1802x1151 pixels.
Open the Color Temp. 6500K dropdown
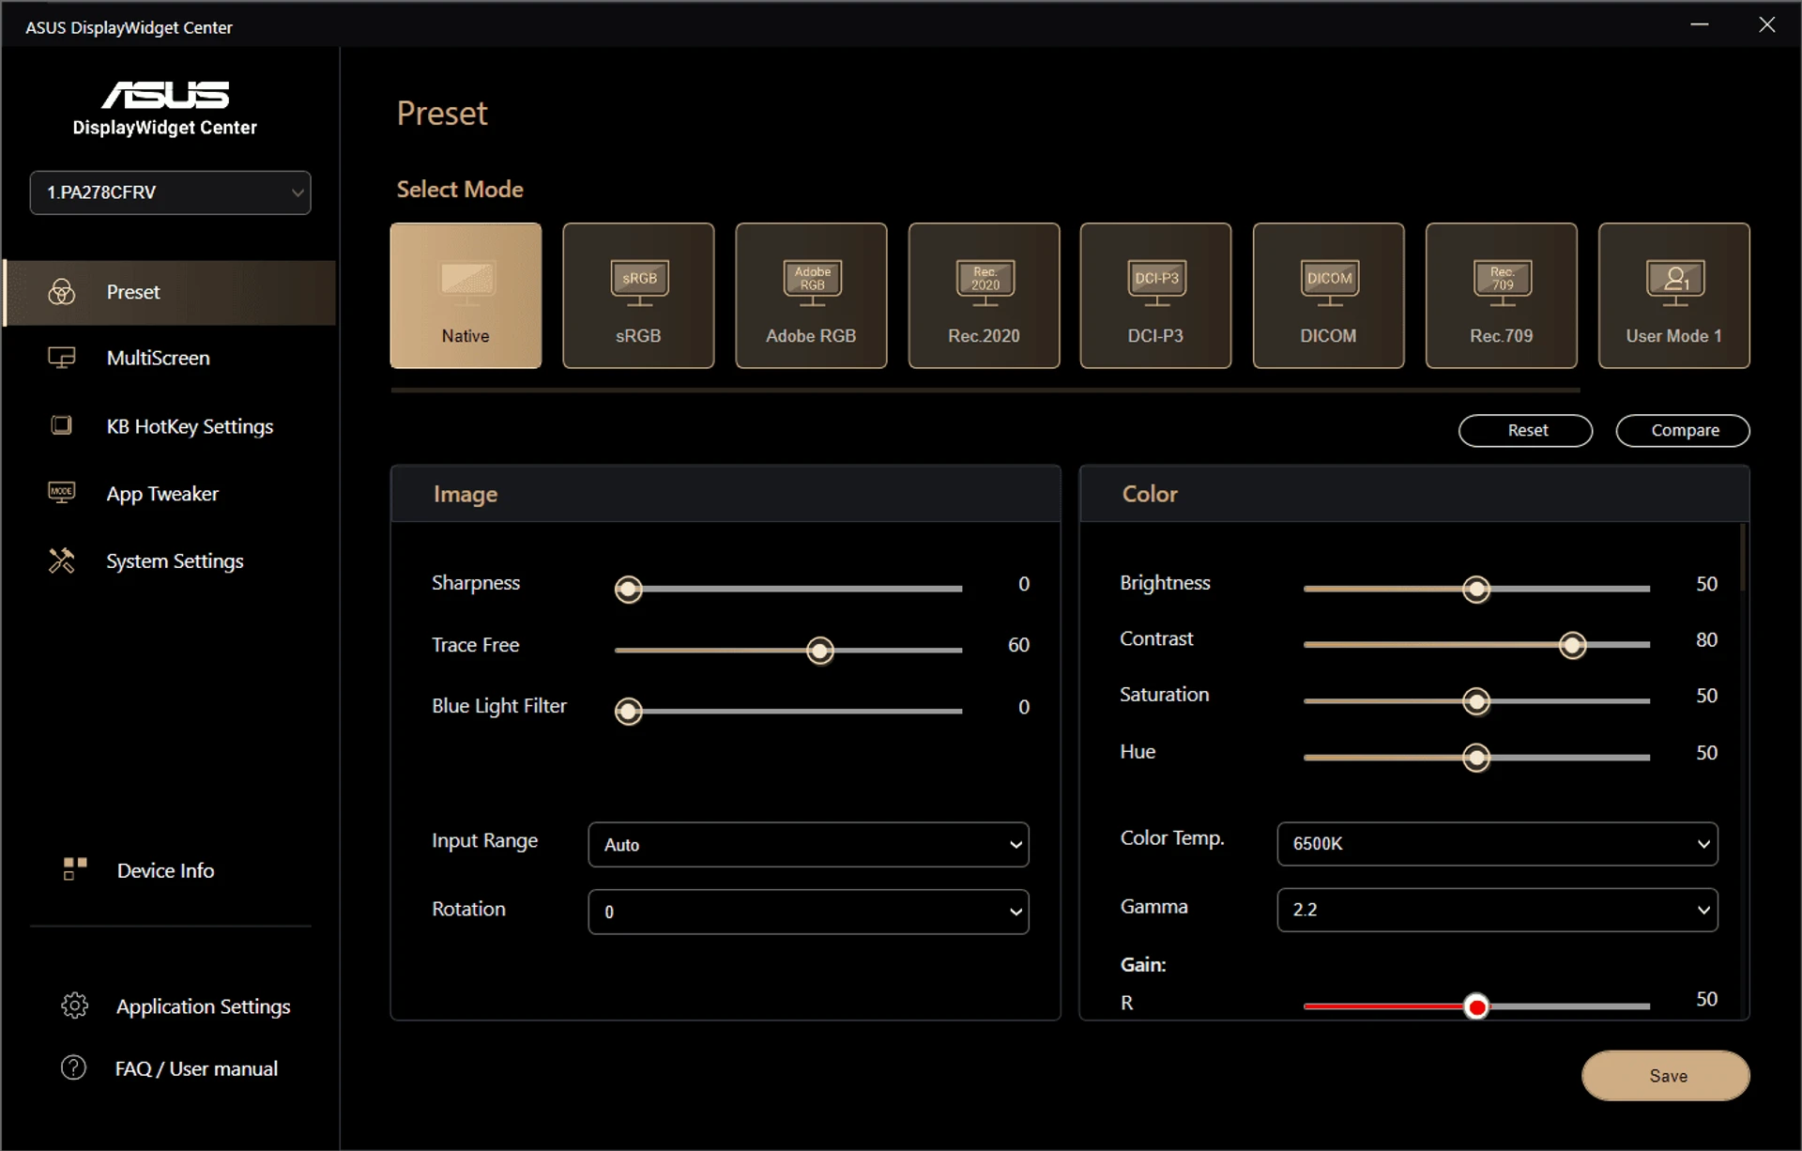pyautogui.click(x=1497, y=843)
